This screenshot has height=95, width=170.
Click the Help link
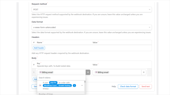tap(114, 86)
